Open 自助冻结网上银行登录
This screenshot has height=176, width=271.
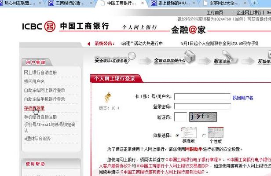(44, 90)
